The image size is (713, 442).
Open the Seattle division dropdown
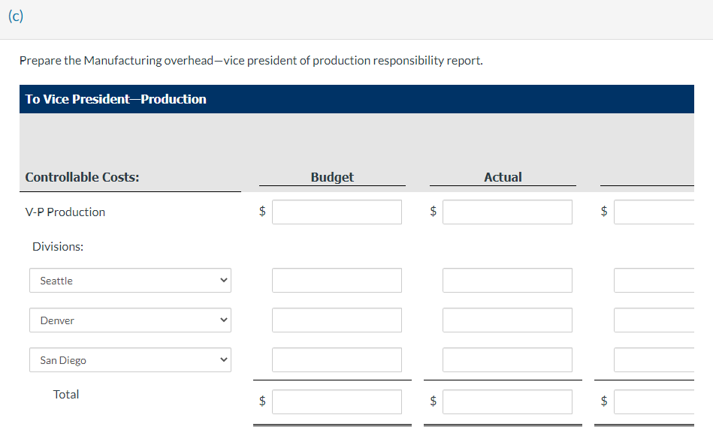[x=129, y=280]
